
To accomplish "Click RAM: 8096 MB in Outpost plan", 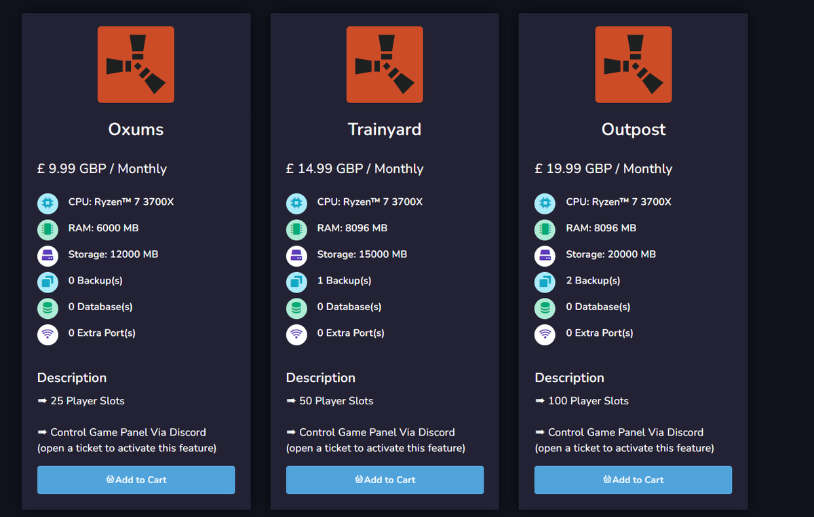I will tap(602, 228).
